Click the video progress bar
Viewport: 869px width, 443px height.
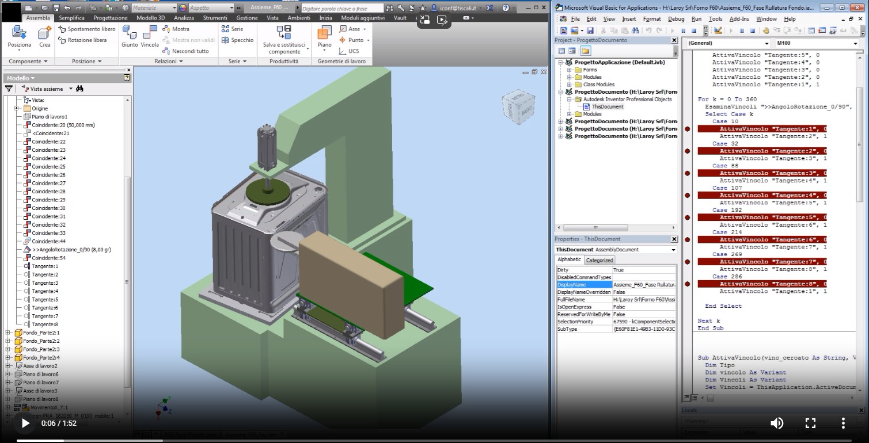point(434,441)
